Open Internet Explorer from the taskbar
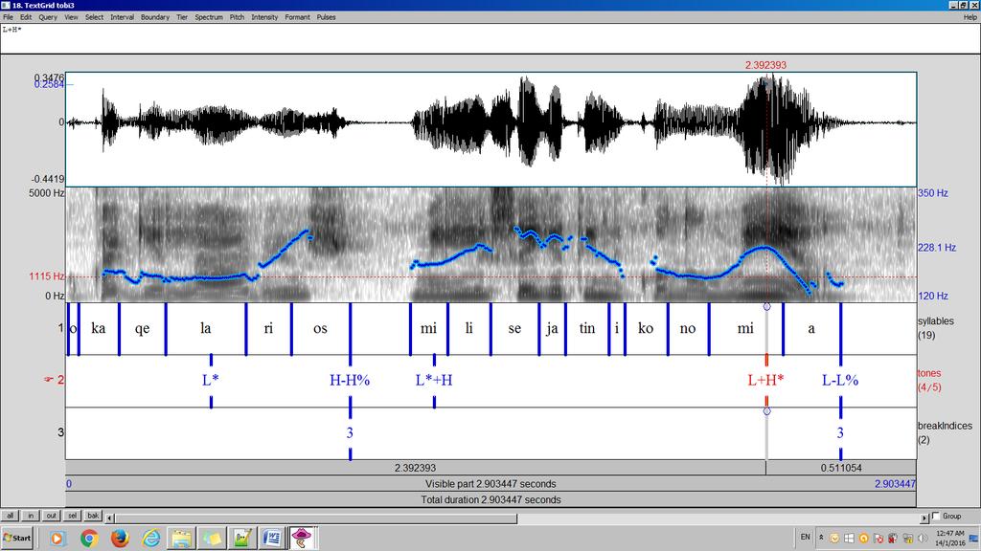Screen dimensions: 981x551 pos(150,538)
